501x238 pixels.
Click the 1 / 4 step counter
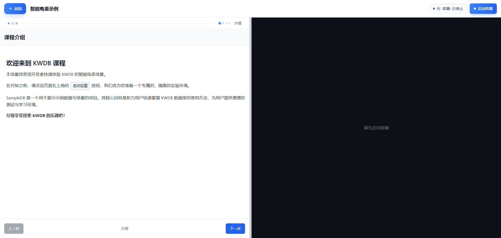(14, 23)
